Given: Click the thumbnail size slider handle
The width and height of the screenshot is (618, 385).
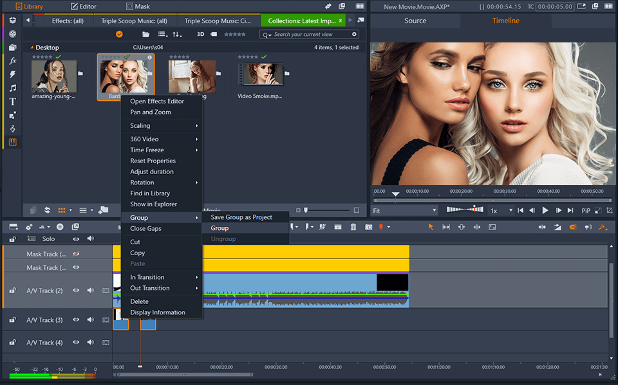Looking at the screenshot, I should tap(306, 210).
